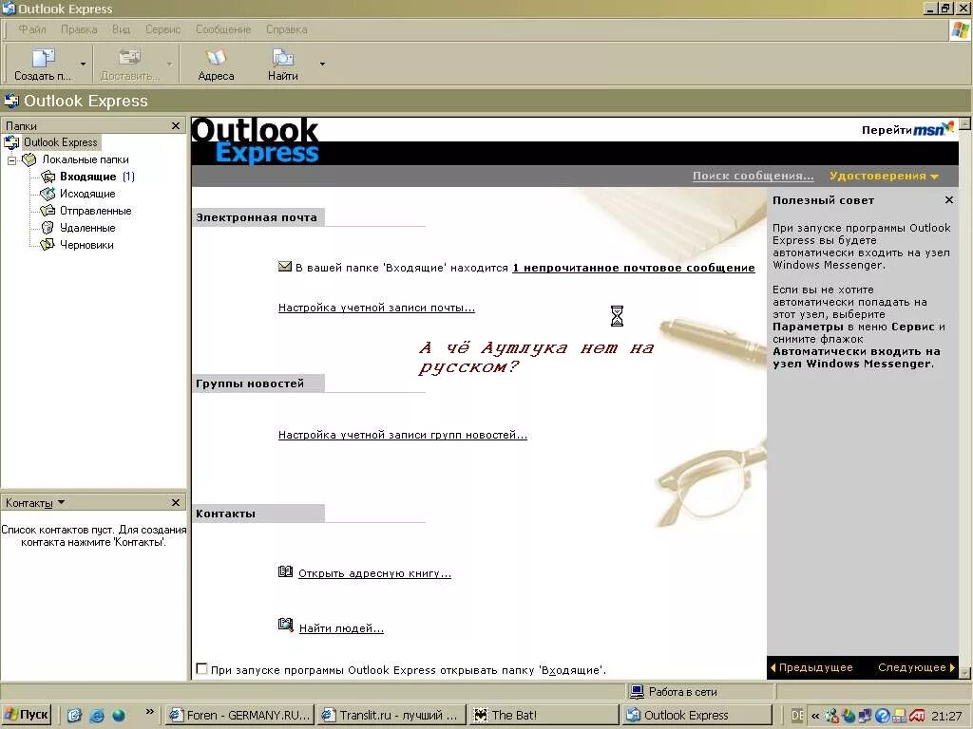Open the Отправленные sent folder
Screen dimensions: 973x729
click(x=96, y=211)
